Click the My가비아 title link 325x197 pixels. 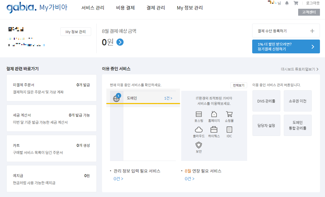tap(53, 8)
